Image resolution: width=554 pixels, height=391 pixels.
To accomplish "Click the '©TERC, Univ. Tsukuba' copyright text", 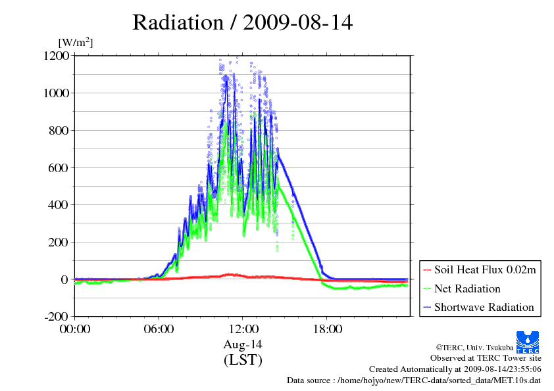I will point(474,348).
